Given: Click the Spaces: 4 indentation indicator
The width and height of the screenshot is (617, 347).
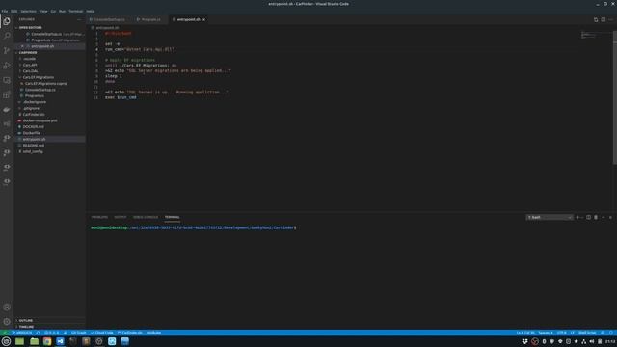Looking at the screenshot, I should click(x=546, y=333).
